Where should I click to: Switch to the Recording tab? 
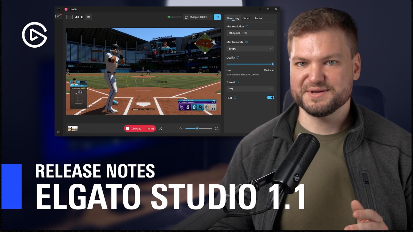click(233, 18)
